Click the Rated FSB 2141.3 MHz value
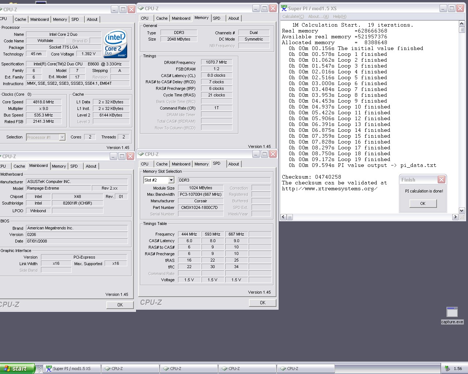The image size is (468, 374). click(44, 121)
